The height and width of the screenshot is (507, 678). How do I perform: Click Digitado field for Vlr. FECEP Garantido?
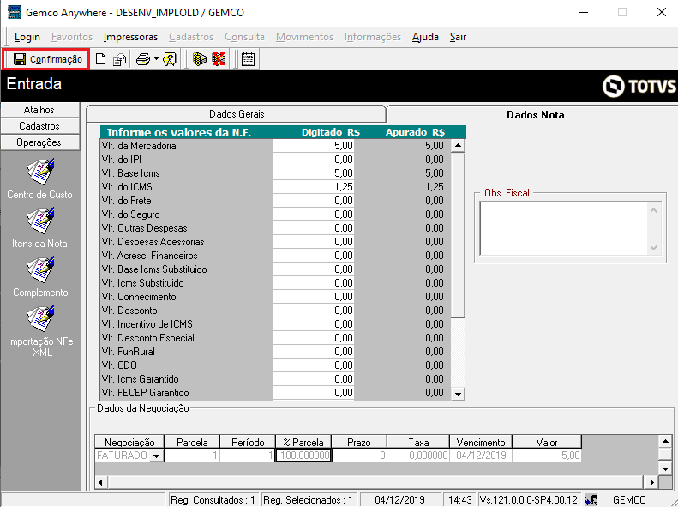click(x=313, y=393)
